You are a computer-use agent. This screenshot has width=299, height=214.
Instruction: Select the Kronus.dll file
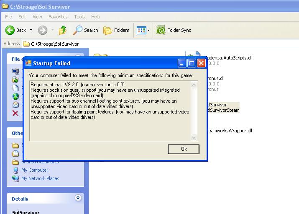(x=216, y=78)
